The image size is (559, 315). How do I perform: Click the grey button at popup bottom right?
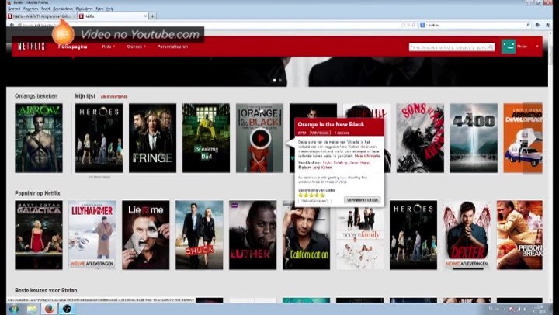click(x=363, y=200)
